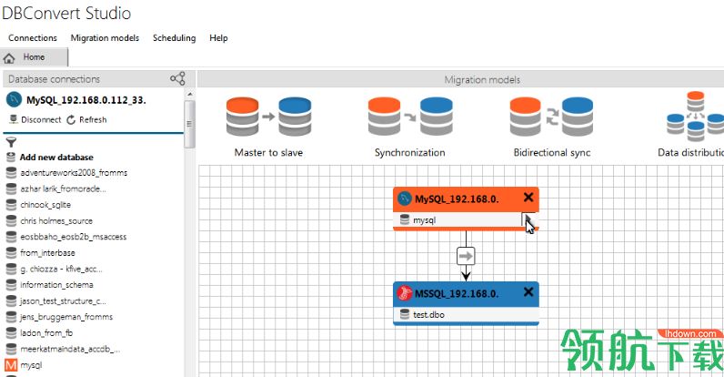
Task: Click Add new database
Action: click(x=56, y=157)
